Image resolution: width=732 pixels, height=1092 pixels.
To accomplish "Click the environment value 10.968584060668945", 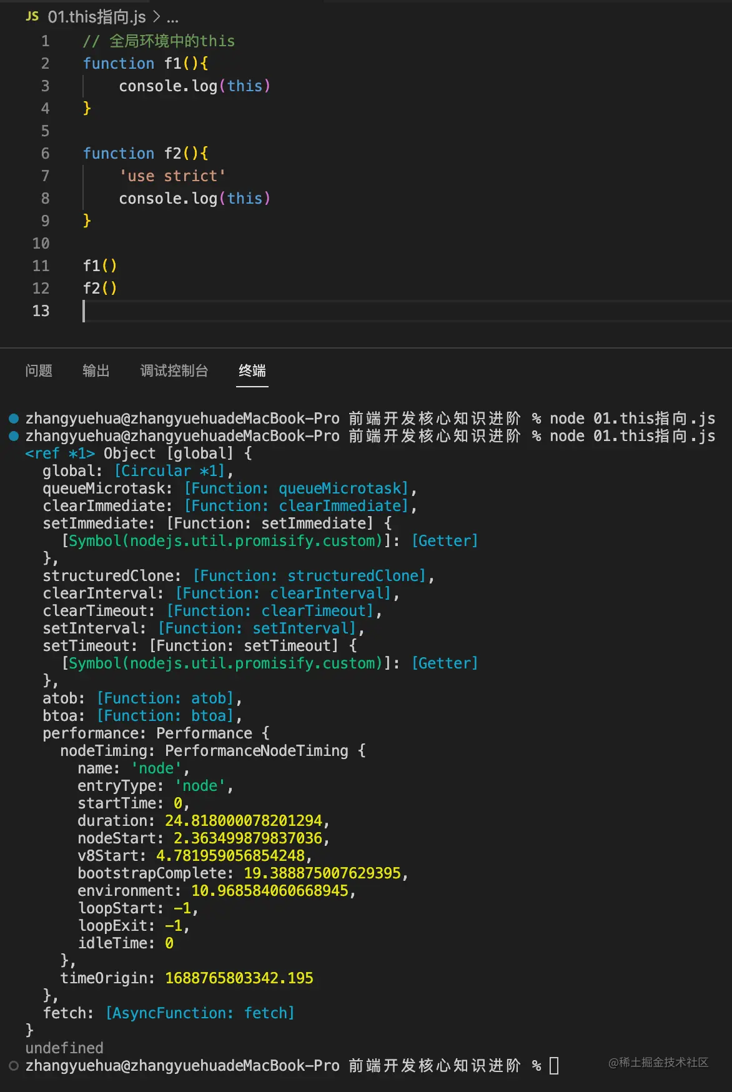I will 270,891.
